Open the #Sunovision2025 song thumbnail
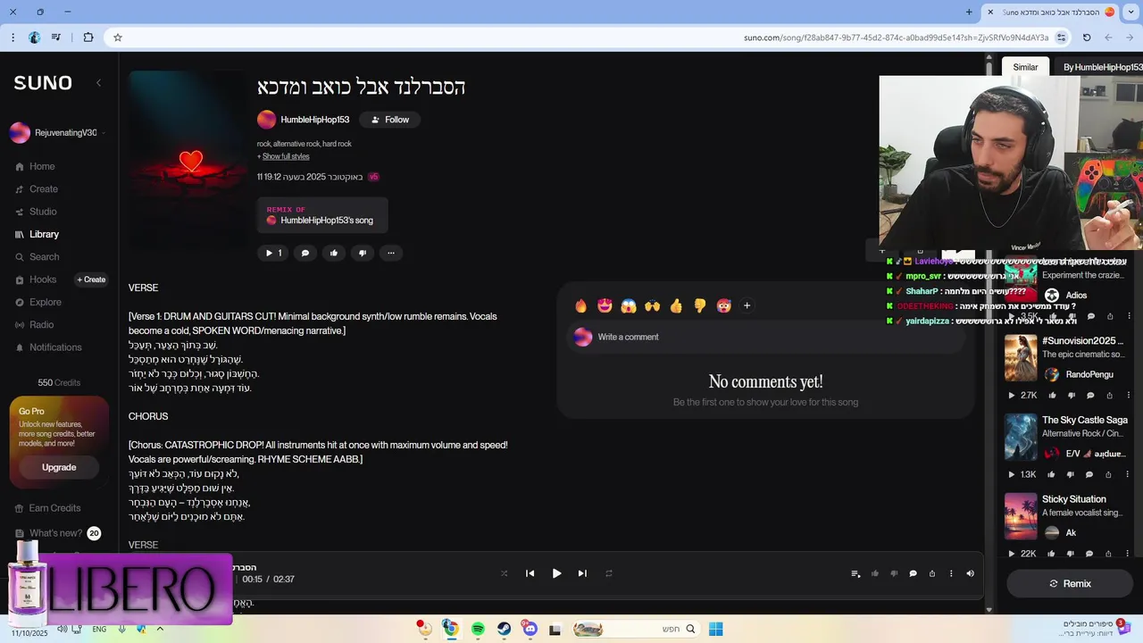 (x=1021, y=357)
